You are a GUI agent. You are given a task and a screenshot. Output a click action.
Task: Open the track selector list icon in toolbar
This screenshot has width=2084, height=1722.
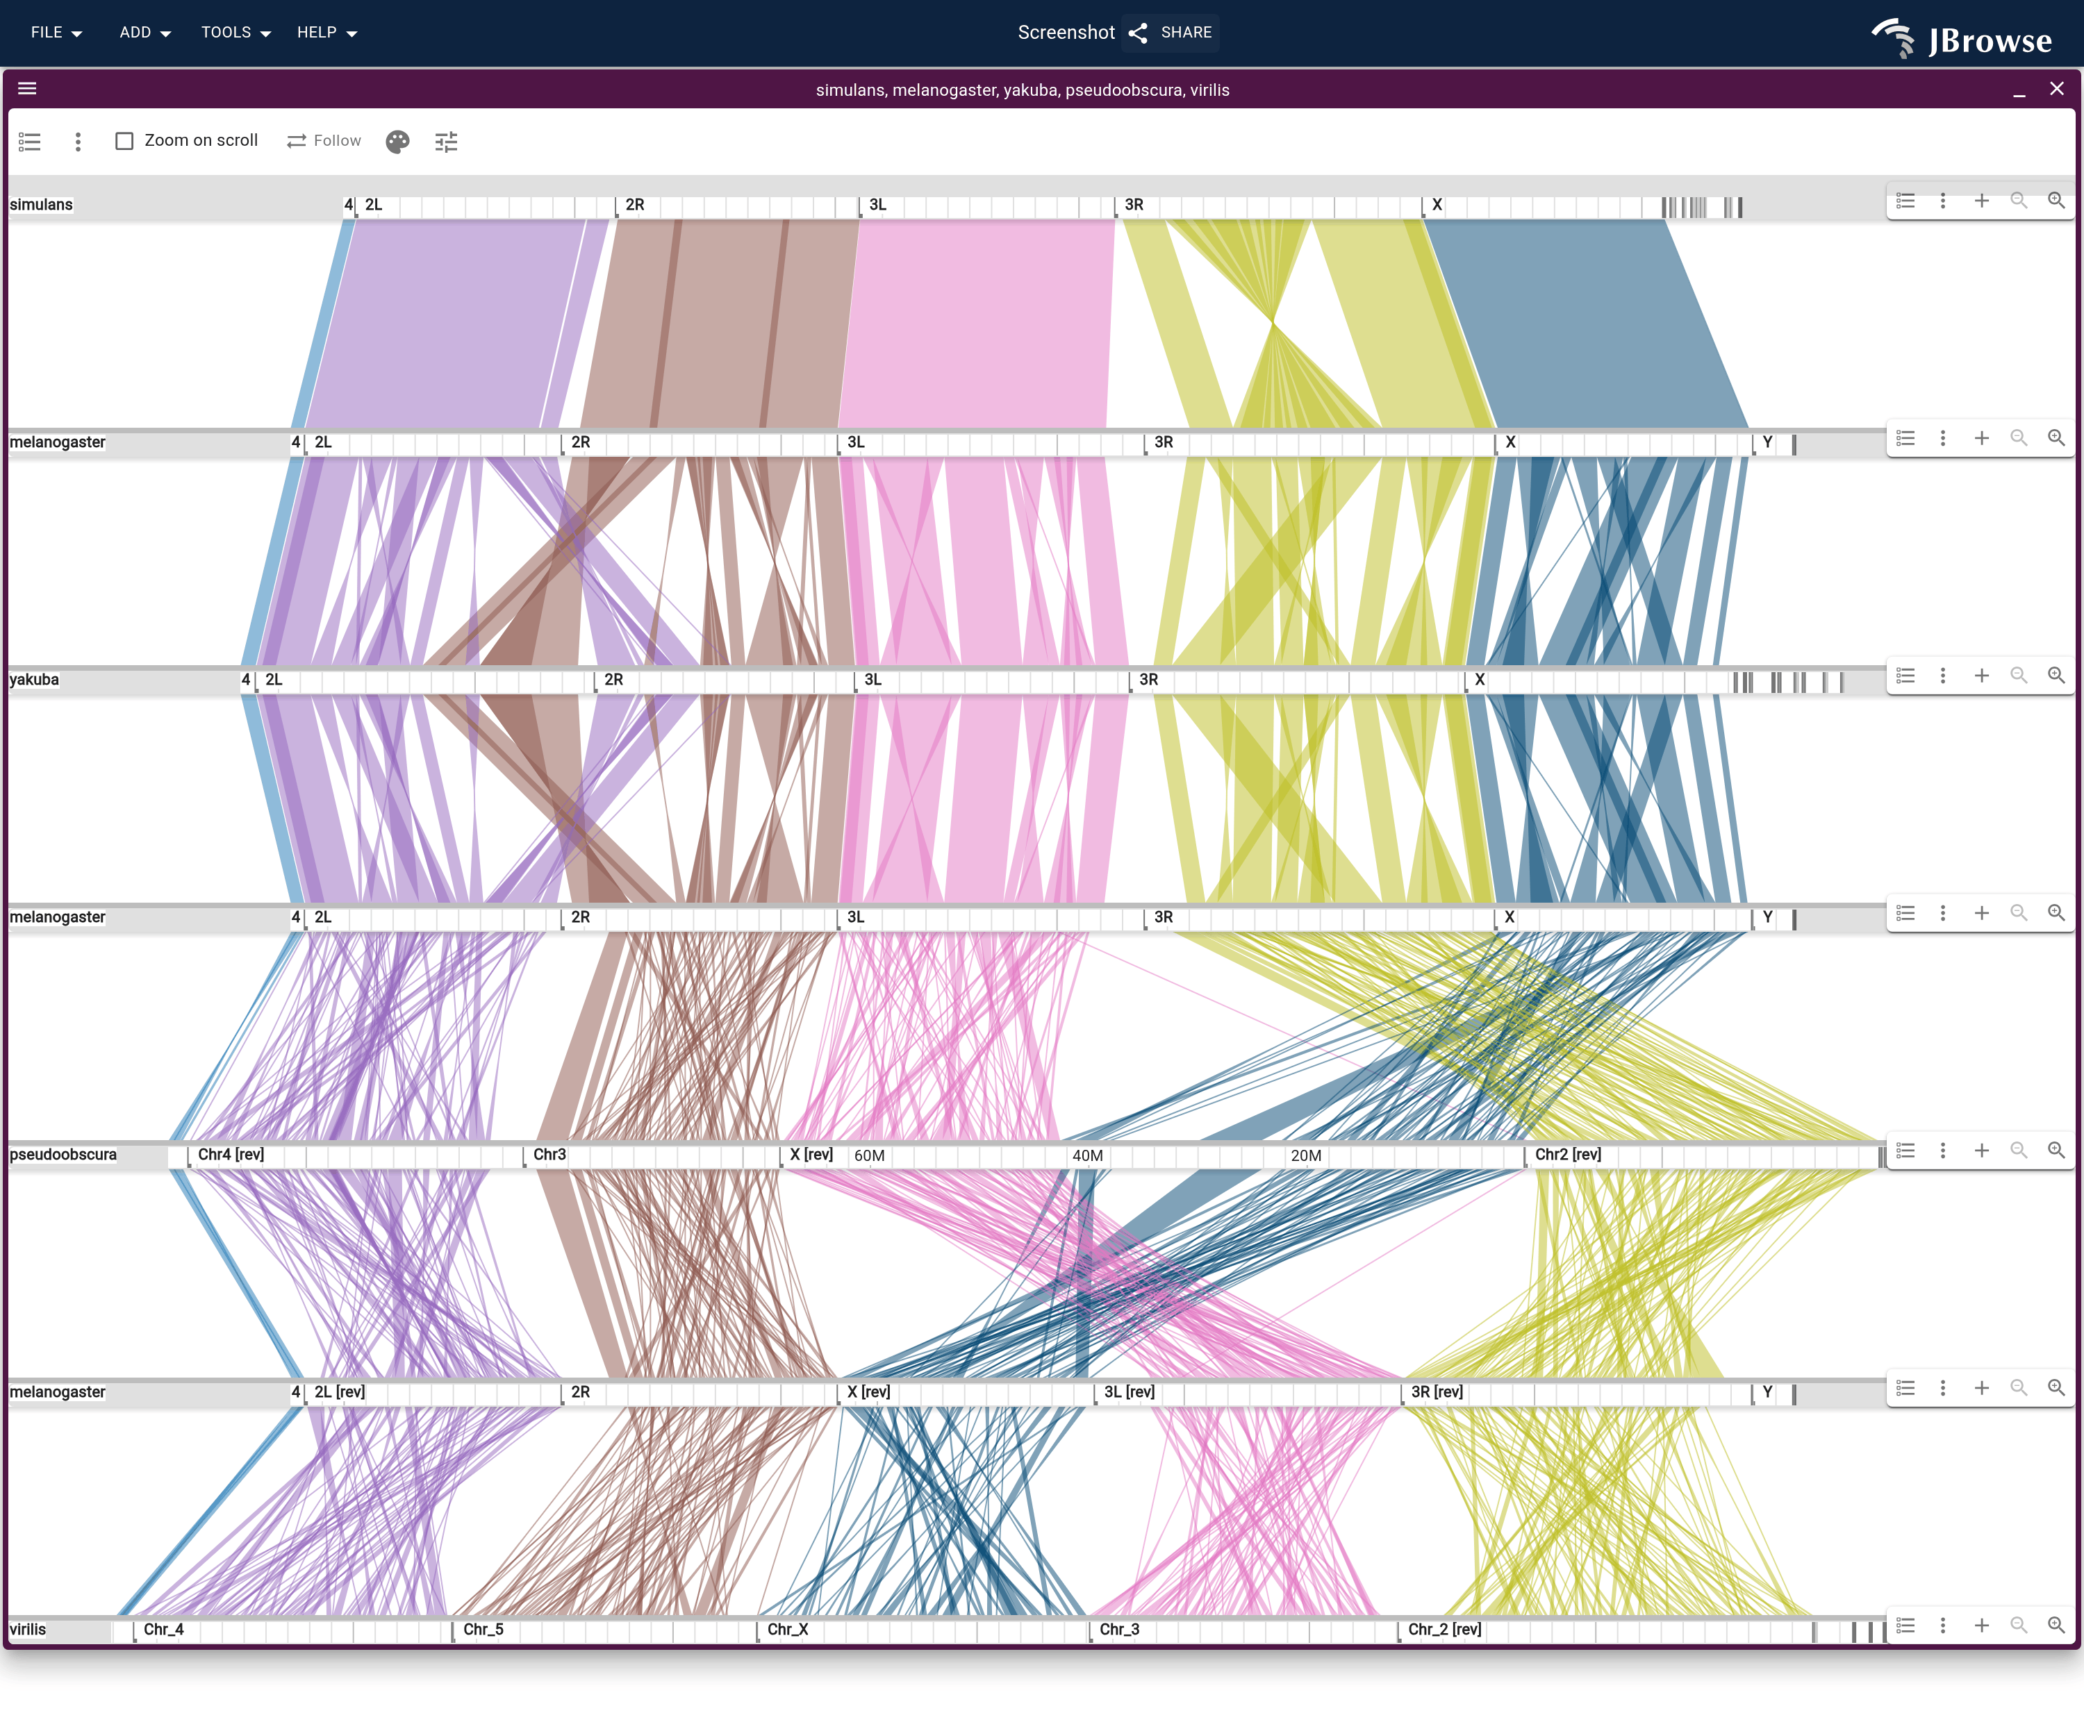30,142
